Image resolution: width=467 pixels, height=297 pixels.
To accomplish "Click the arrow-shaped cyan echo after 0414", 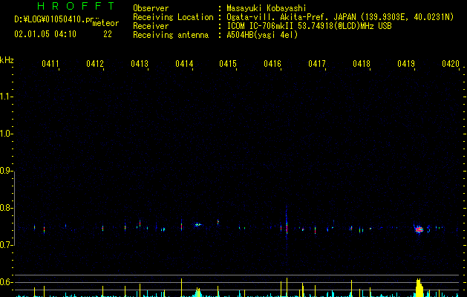I will tap(197, 225).
